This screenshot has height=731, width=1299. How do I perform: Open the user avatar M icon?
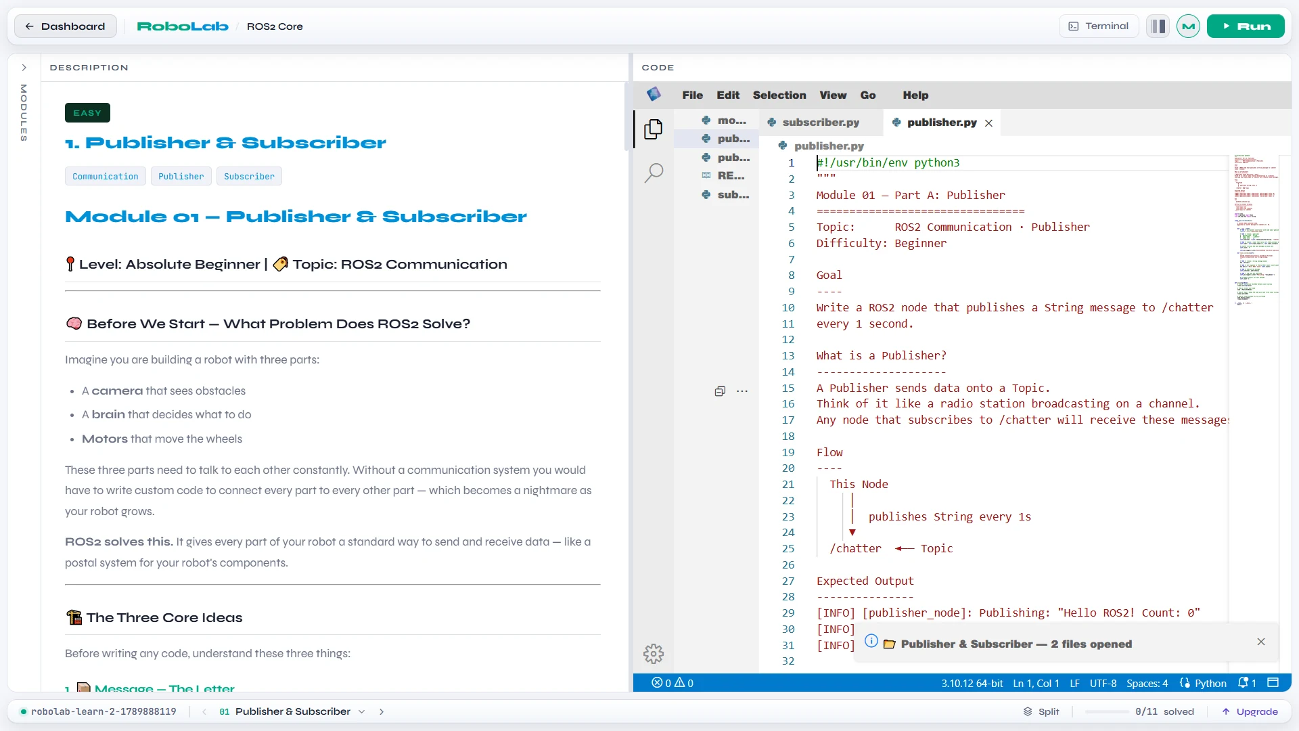click(x=1188, y=26)
